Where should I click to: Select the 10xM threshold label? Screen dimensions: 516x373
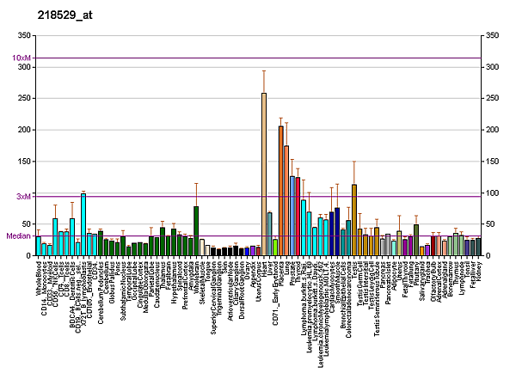click(21, 58)
